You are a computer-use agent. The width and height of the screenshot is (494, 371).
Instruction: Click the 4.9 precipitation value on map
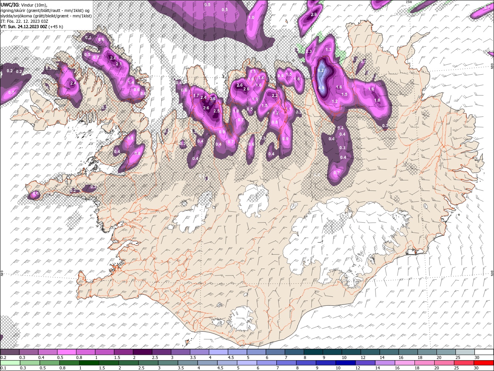point(321,88)
